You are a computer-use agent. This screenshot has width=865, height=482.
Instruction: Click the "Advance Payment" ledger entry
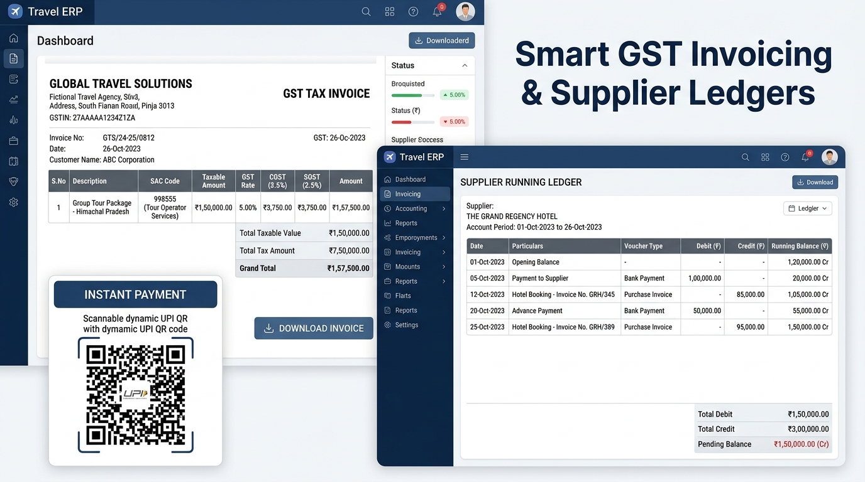coord(537,311)
